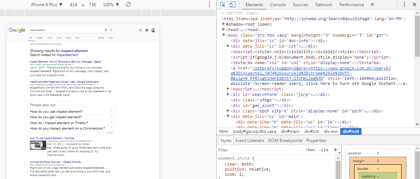Viewport: 420px width, 179px height.
Task: Switch to the Console tab
Action: coord(278,4)
